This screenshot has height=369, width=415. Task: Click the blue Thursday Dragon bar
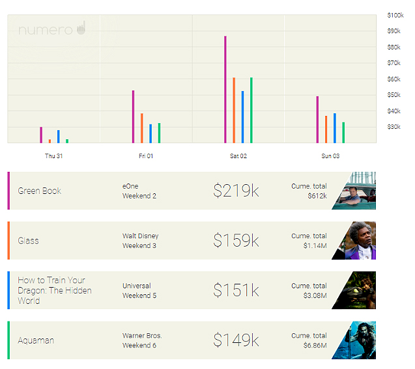coord(59,137)
